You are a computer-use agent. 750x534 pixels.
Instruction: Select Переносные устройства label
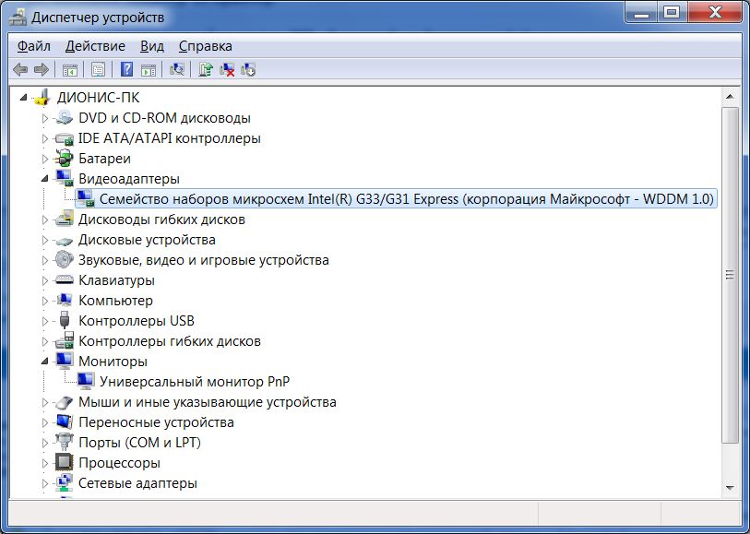click(156, 422)
